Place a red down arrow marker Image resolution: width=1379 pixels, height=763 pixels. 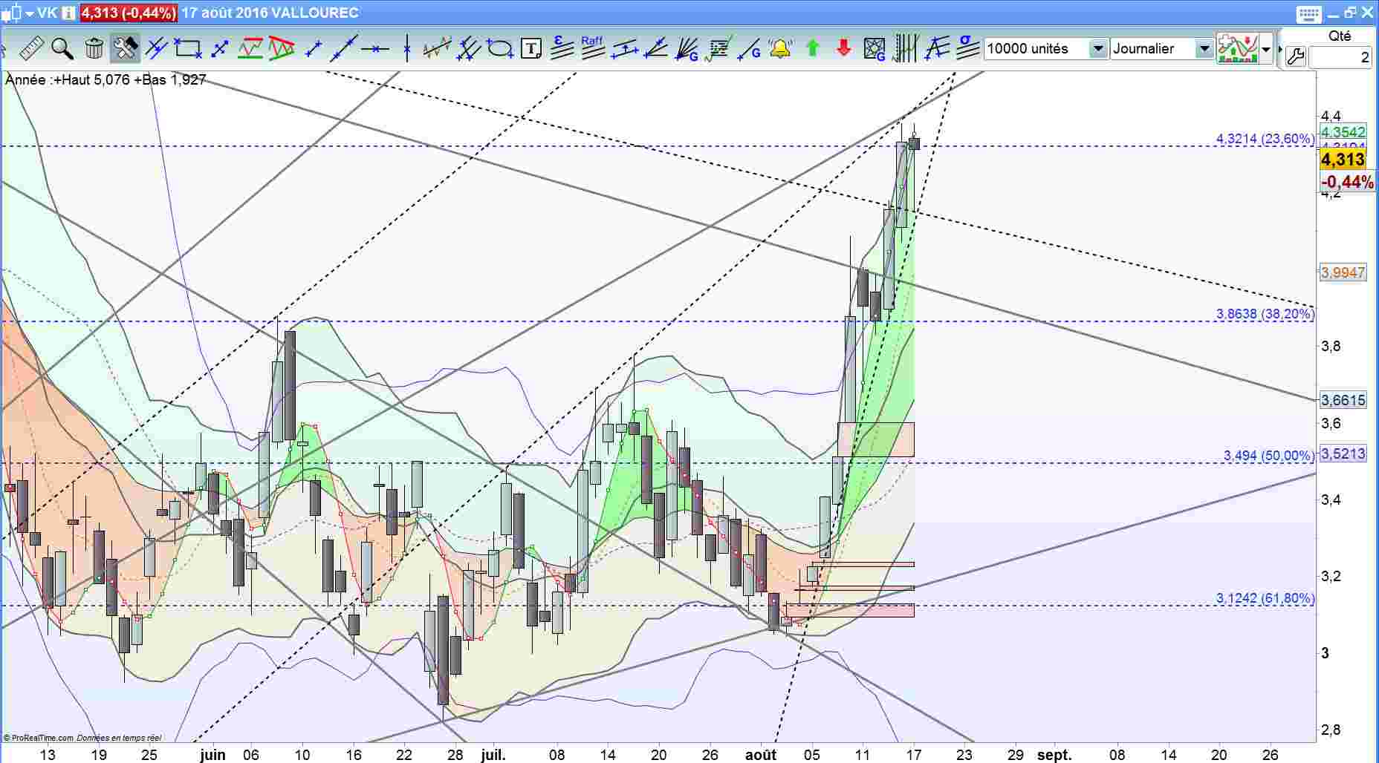[x=843, y=49]
